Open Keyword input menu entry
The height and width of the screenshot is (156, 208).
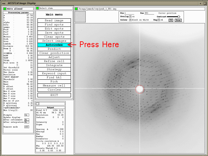pyautogui.click(x=54, y=73)
